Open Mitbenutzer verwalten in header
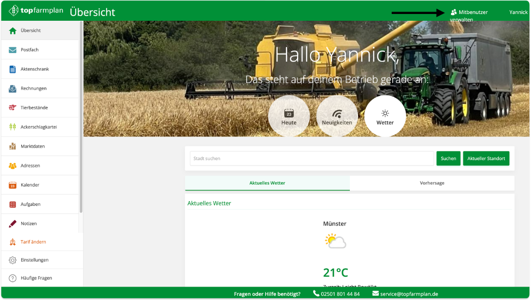Image resolution: width=531 pixels, height=300 pixels. point(469,15)
